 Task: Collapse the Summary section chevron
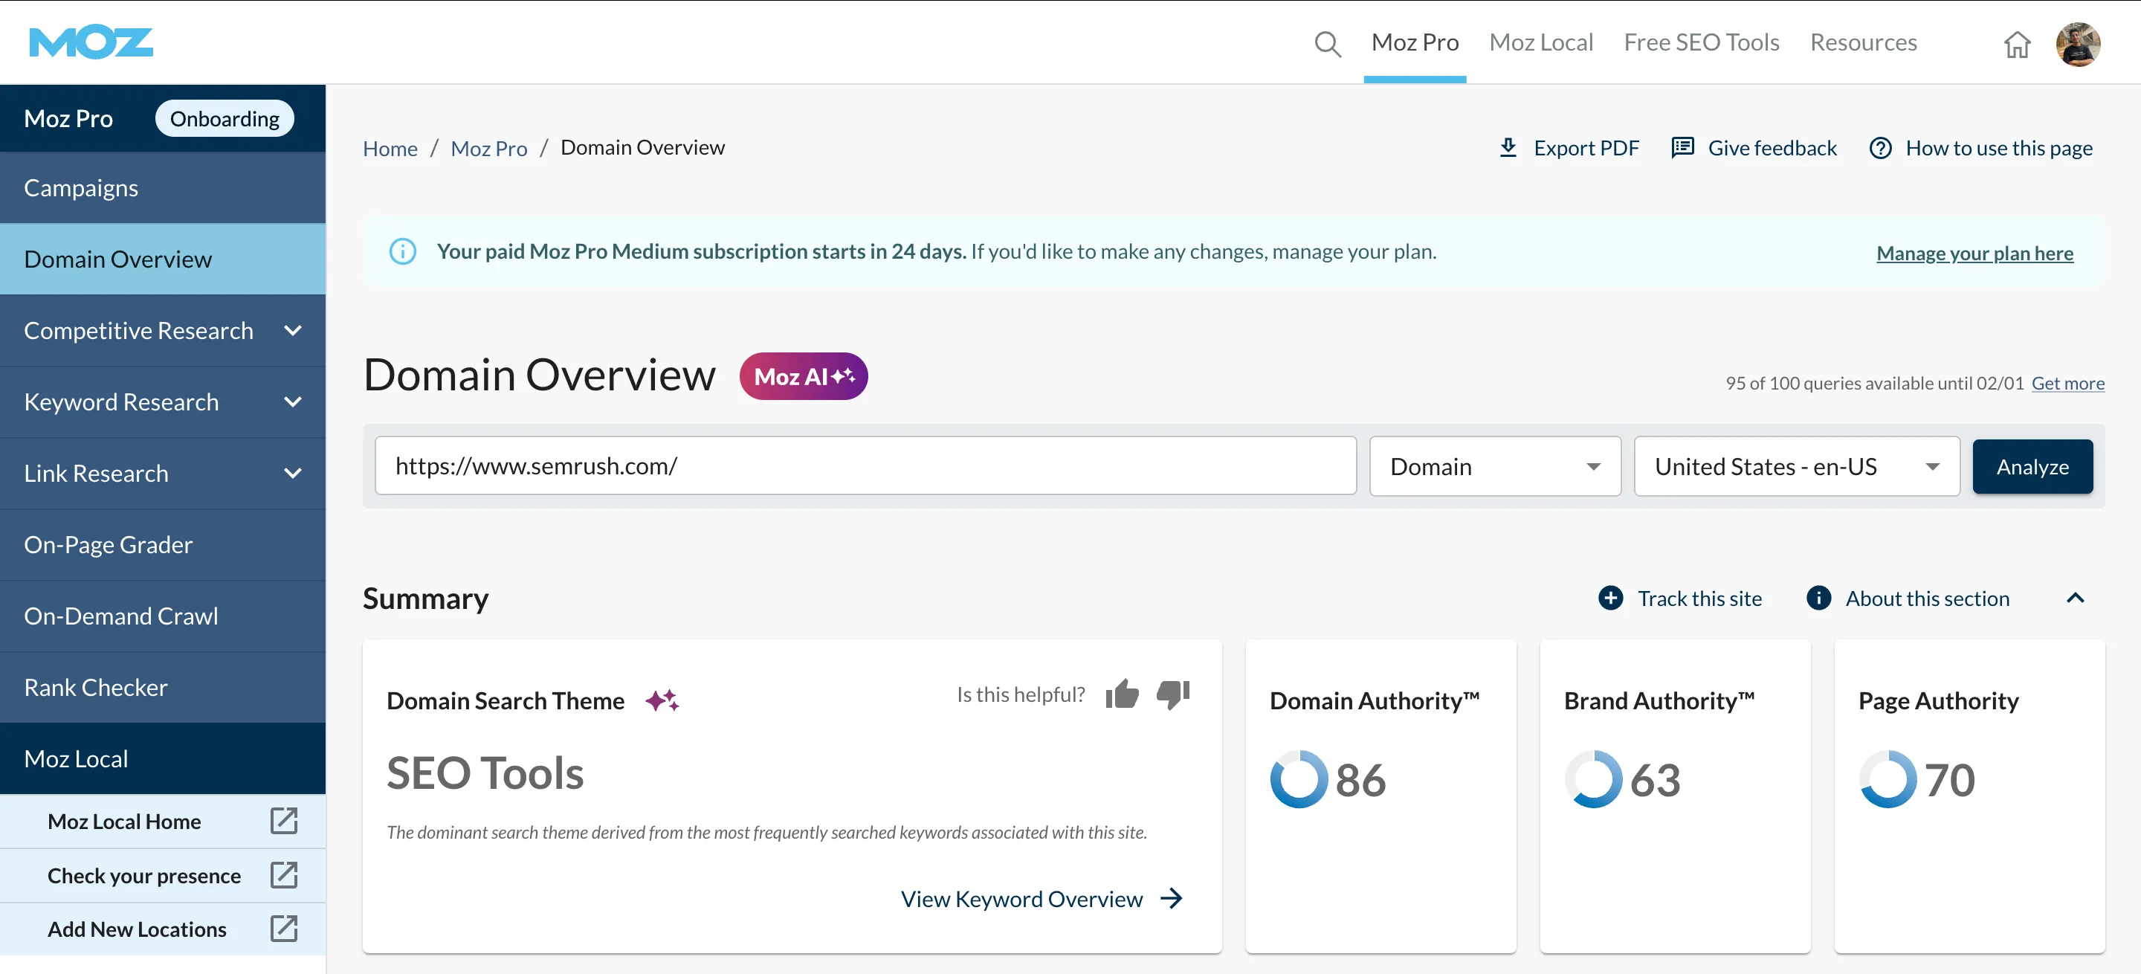click(2076, 599)
